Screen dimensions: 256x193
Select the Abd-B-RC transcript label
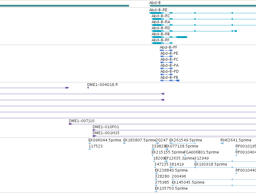click(x=161, y=16)
